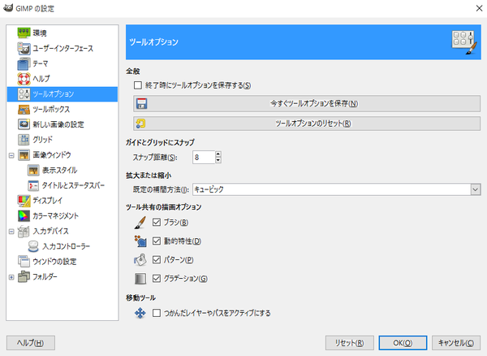The width and height of the screenshot is (487, 356).
Task: Click the ヘルプ(H) button
Action: tap(31, 343)
